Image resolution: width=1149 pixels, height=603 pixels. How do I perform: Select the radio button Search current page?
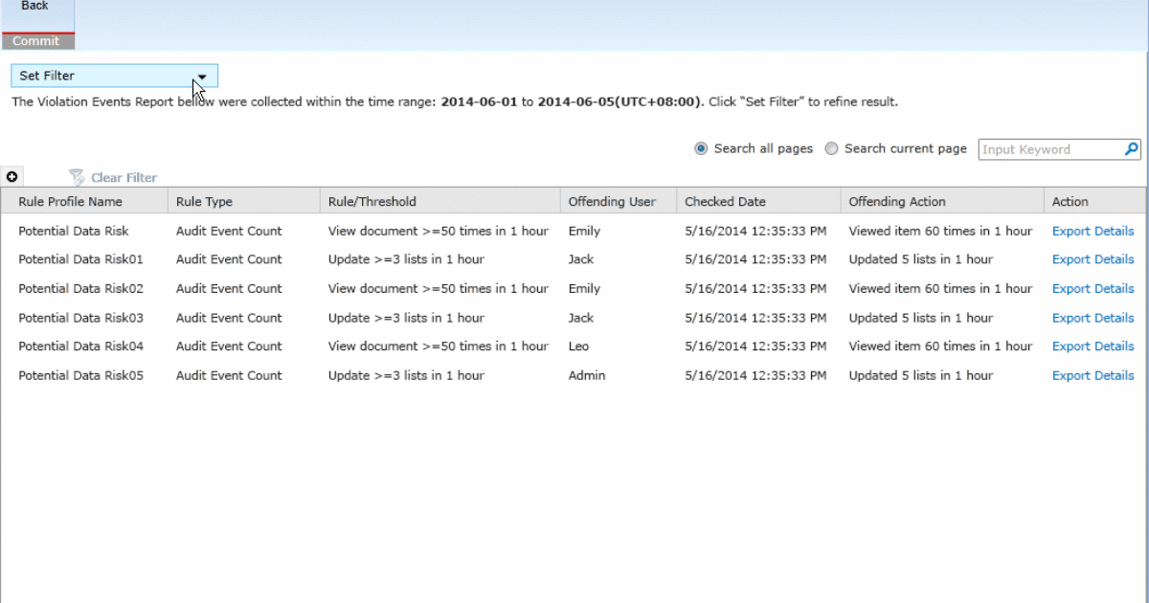[x=831, y=148]
